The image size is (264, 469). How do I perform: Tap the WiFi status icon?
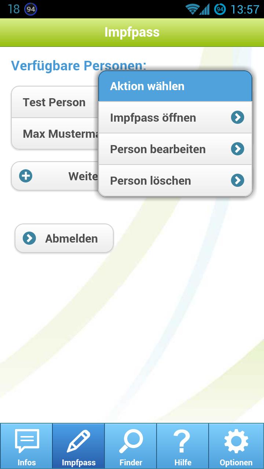(192, 9)
